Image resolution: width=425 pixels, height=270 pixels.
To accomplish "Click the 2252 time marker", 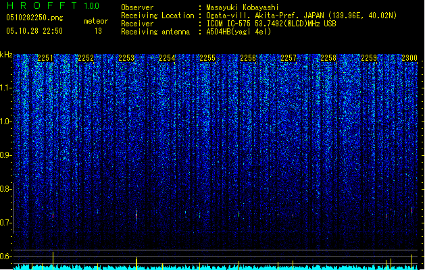I will [x=86, y=58].
